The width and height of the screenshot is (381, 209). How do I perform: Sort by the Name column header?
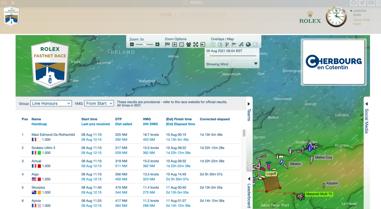(x=36, y=119)
